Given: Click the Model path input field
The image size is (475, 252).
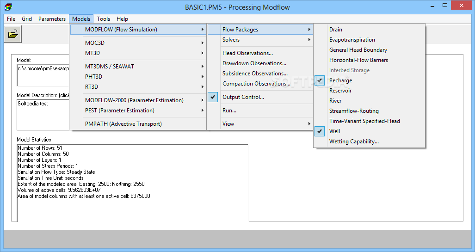Looking at the screenshot, I should click(43, 75).
